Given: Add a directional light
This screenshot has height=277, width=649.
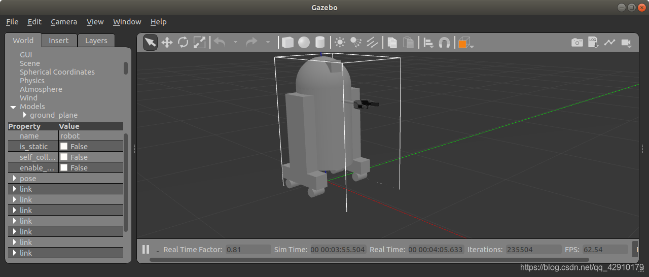Looking at the screenshot, I should click(x=372, y=43).
